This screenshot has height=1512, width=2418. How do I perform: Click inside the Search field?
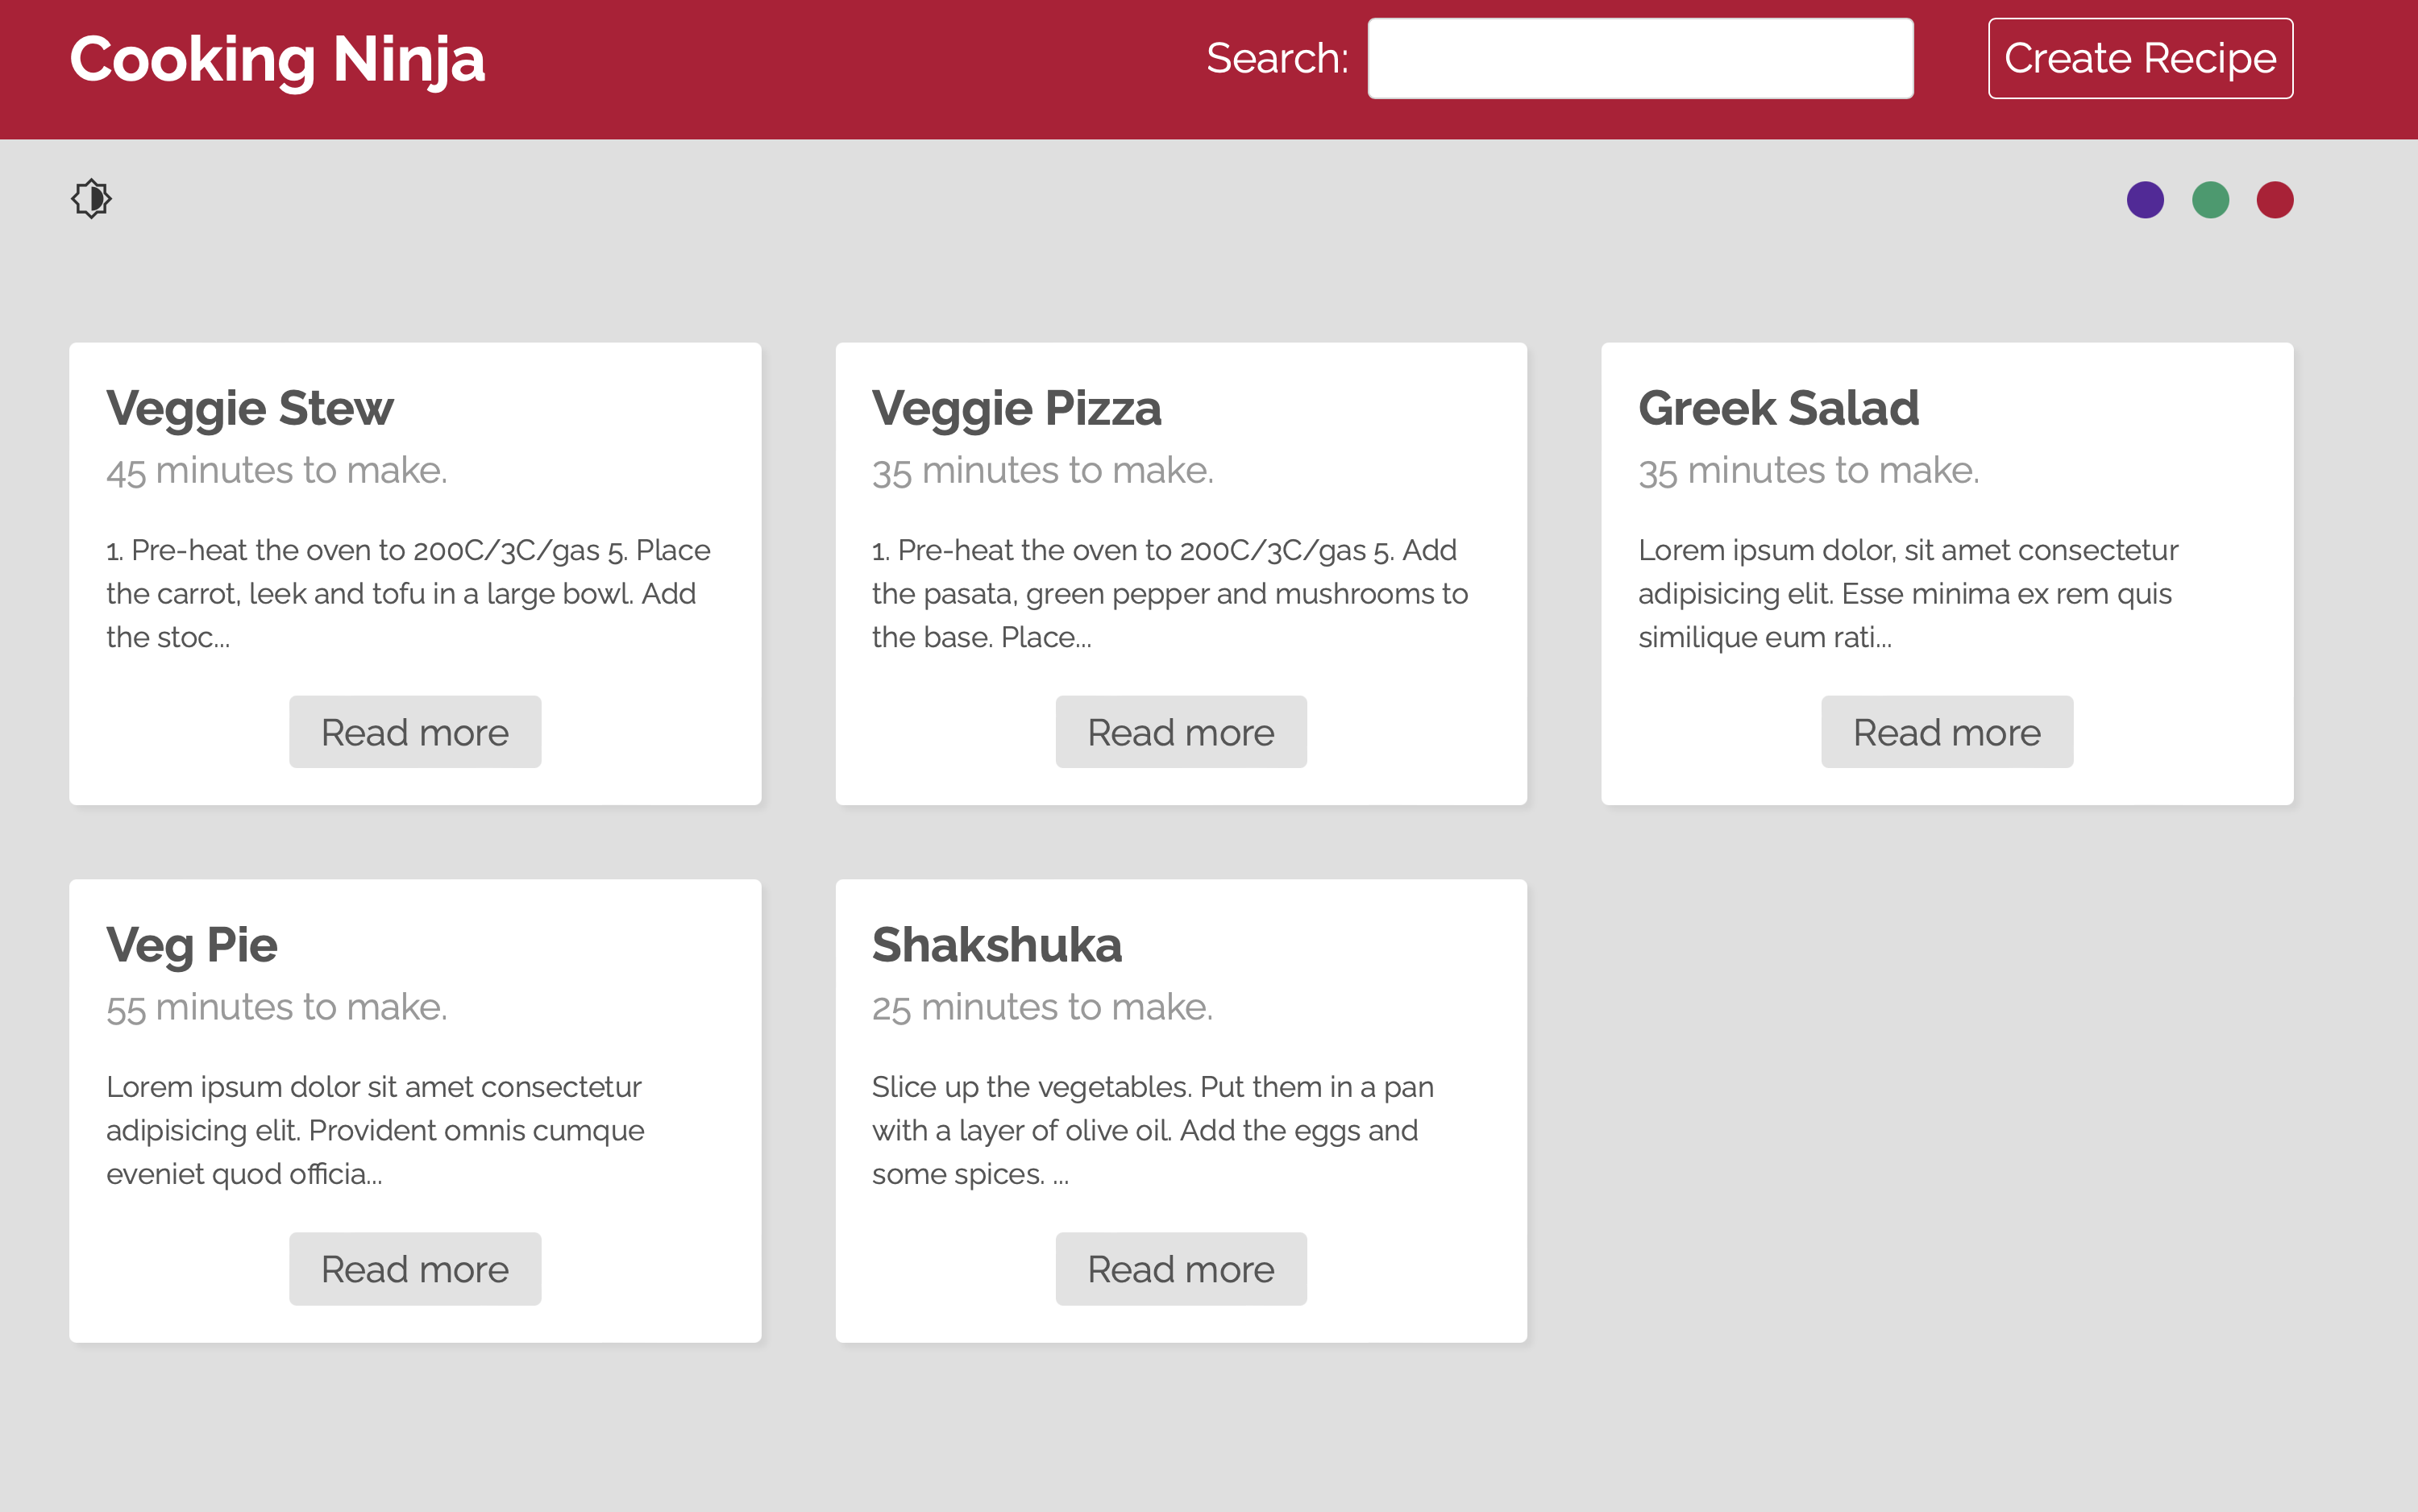tap(1639, 58)
